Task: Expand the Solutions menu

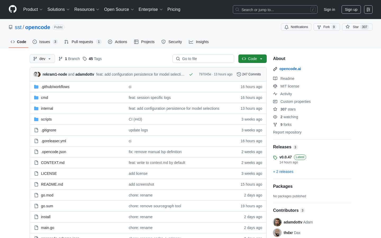Action: (x=58, y=10)
